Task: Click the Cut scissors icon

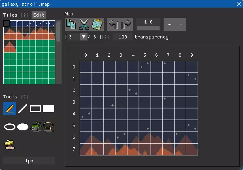Action: pos(84,24)
